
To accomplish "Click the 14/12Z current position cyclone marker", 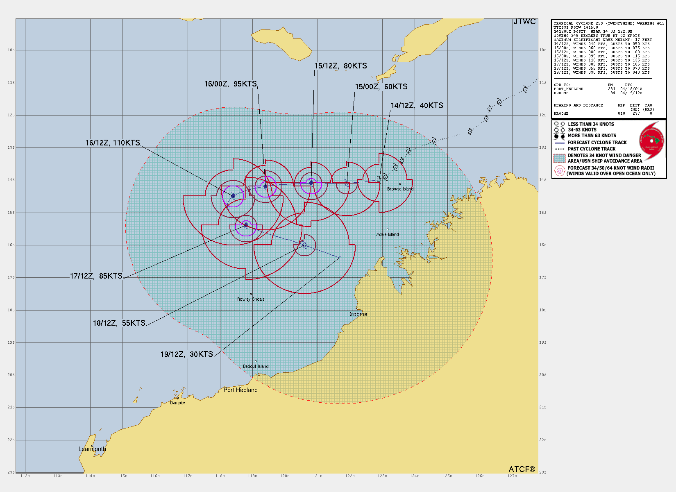I will click(x=379, y=179).
